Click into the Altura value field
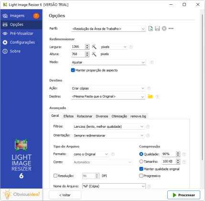205x201 pixels. pos(78,54)
